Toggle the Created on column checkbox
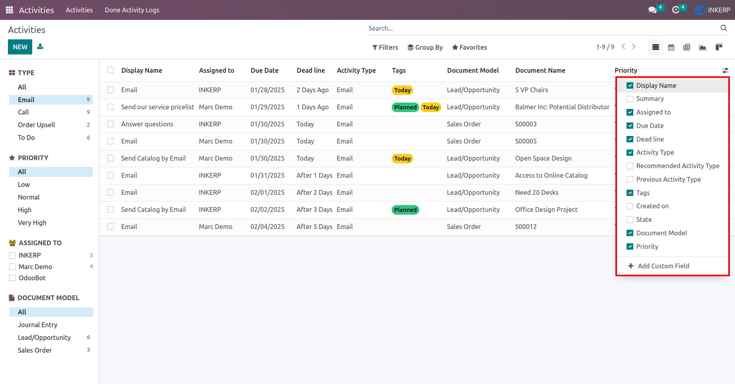This screenshot has width=735, height=384. tap(630, 206)
